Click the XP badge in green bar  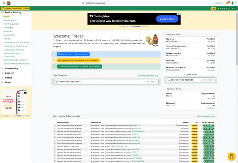pyautogui.click(x=213, y=9)
